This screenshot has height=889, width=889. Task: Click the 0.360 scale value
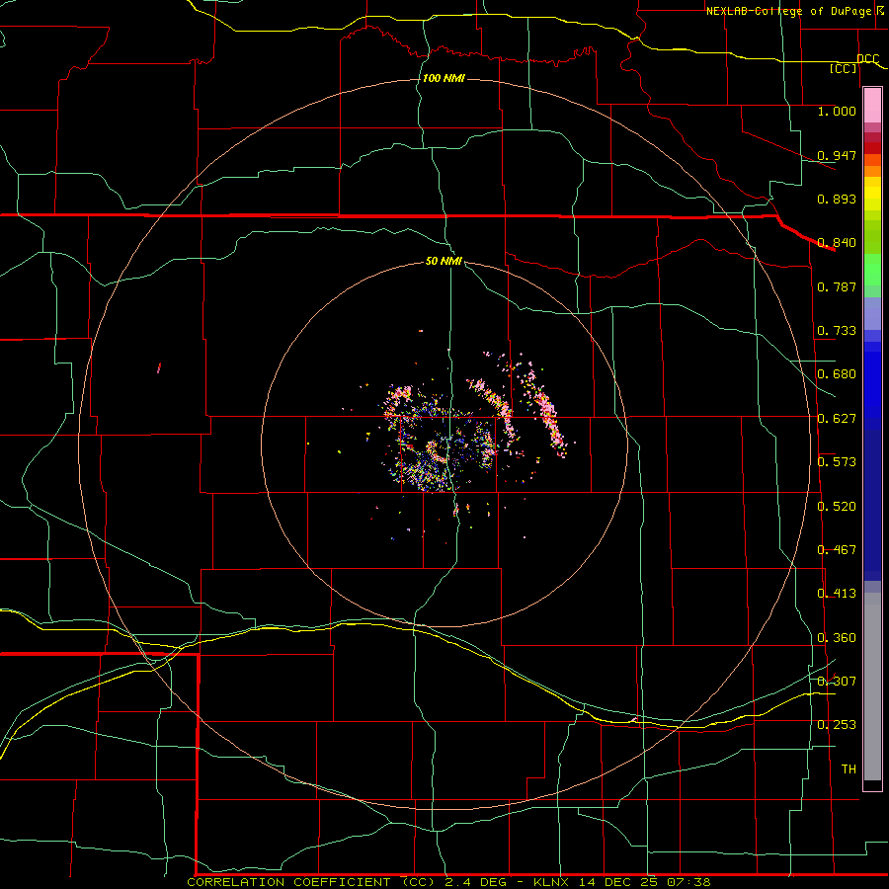pyautogui.click(x=837, y=637)
